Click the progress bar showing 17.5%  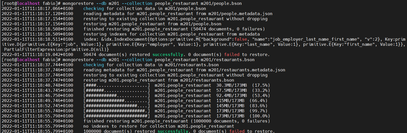coord(117,85)
